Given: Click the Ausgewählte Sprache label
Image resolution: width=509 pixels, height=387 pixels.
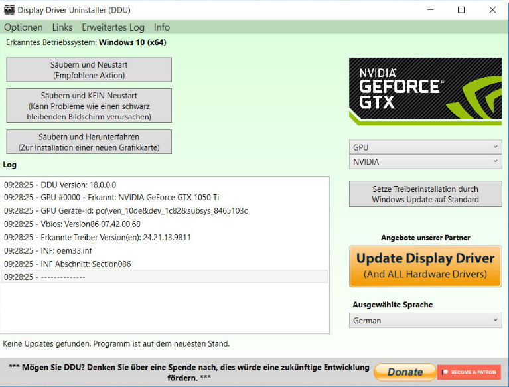Looking at the screenshot, I should [392, 305].
